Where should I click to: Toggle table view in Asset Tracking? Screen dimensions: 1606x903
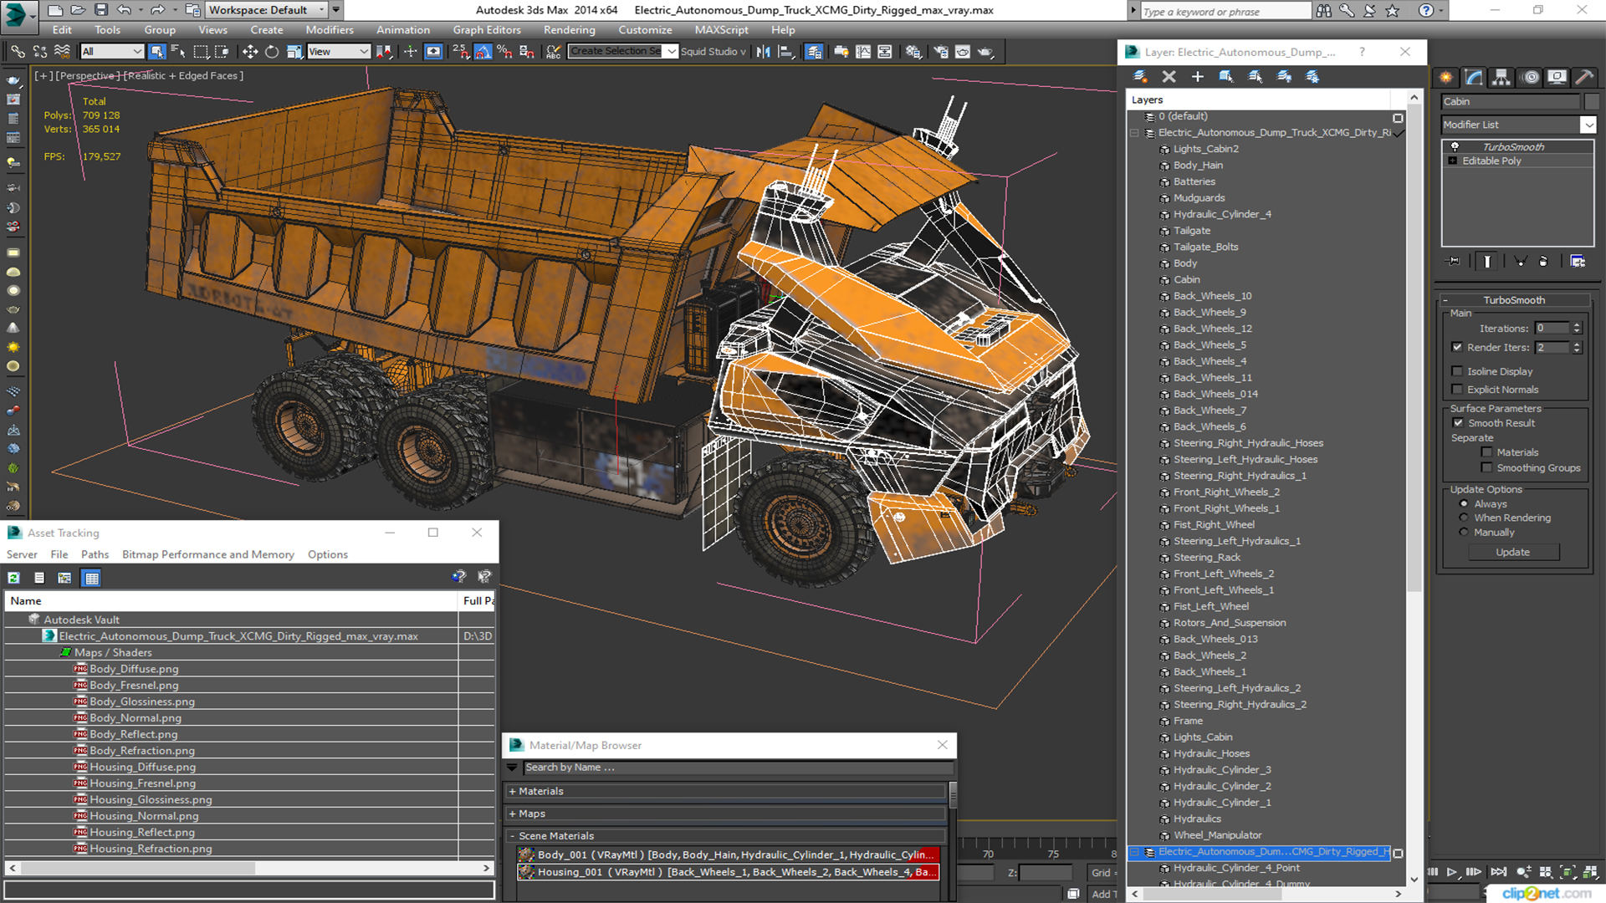click(x=91, y=578)
